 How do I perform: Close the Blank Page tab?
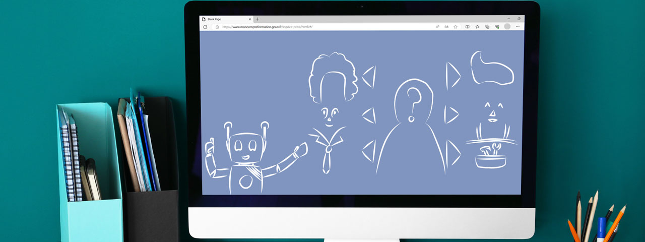pos(249,19)
